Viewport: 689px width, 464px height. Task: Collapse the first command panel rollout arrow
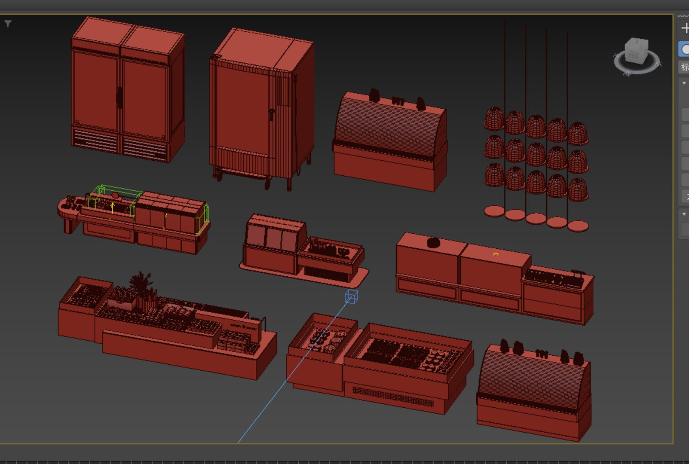(684, 83)
